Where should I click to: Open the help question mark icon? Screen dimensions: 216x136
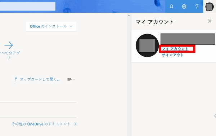point(197,6)
